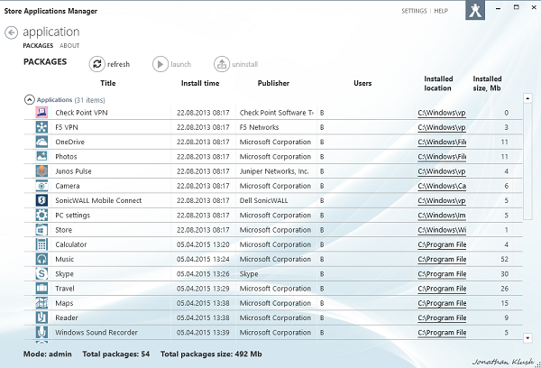Select the Check Point VPN app icon
Image resolution: width=541 pixels, height=368 pixels.
41,113
